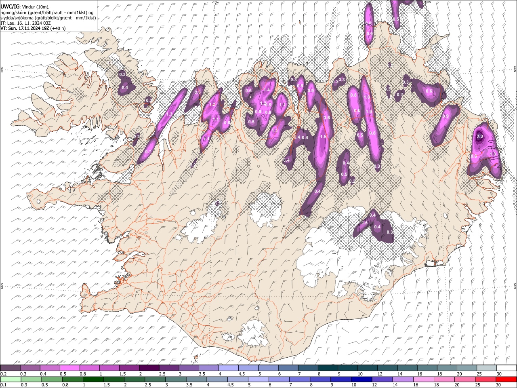This screenshot has width=517, height=388.
Task: Click the 1.4 precipitation value label
Action: [x=267, y=90]
